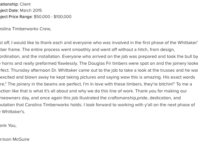The width and height of the screenshot is (198, 145).
Task: Click the final 'Whittaker's.' line
Action: point(13,112)
